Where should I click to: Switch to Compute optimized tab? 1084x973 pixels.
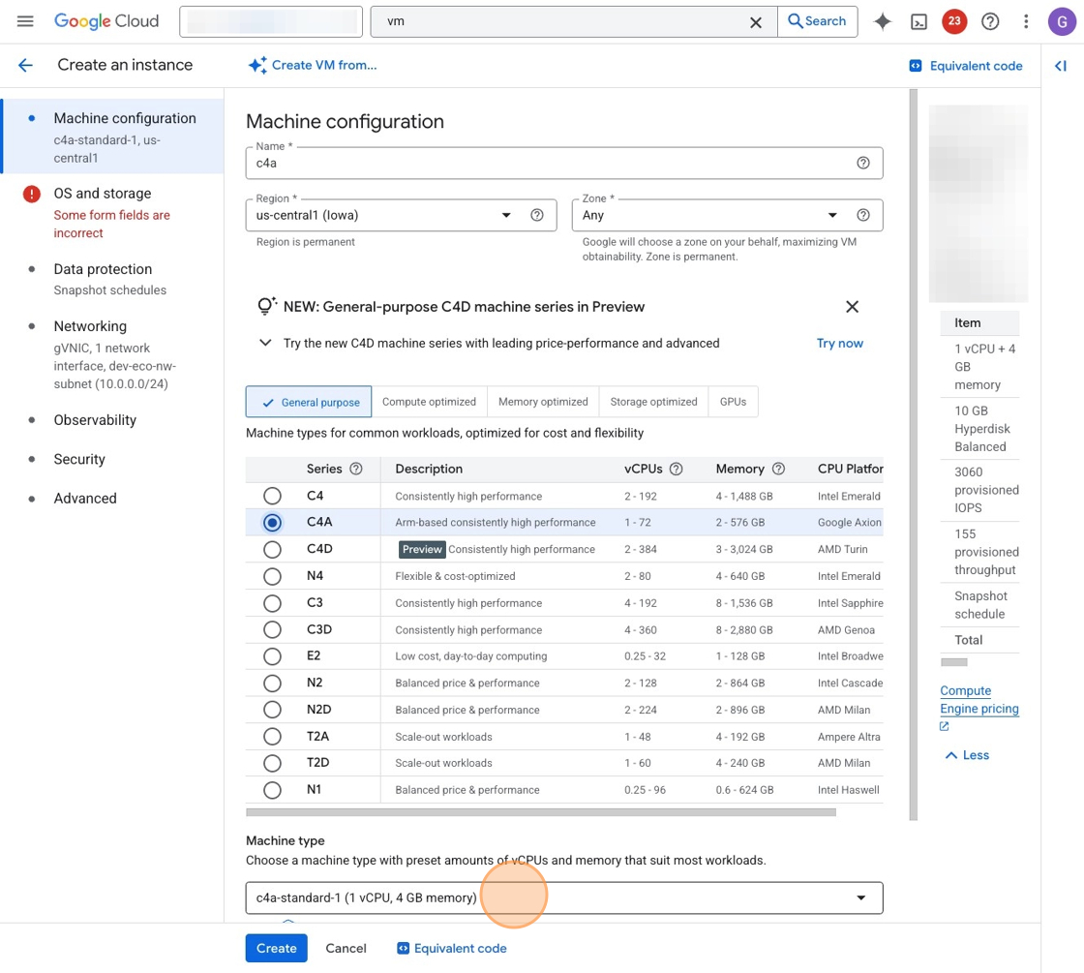[x=430, y=402]
